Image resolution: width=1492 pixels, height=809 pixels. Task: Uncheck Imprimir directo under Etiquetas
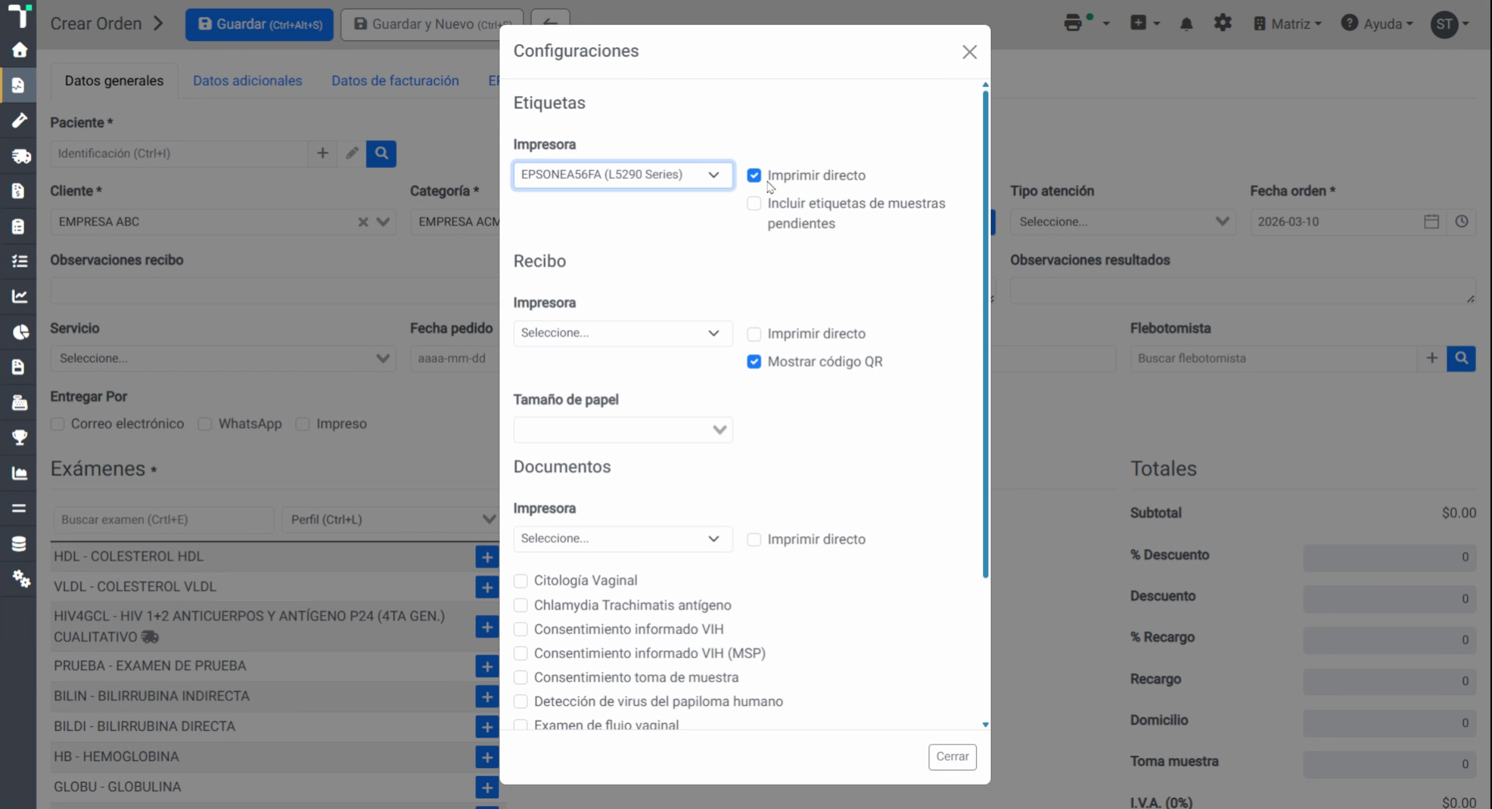coord(754,176)
